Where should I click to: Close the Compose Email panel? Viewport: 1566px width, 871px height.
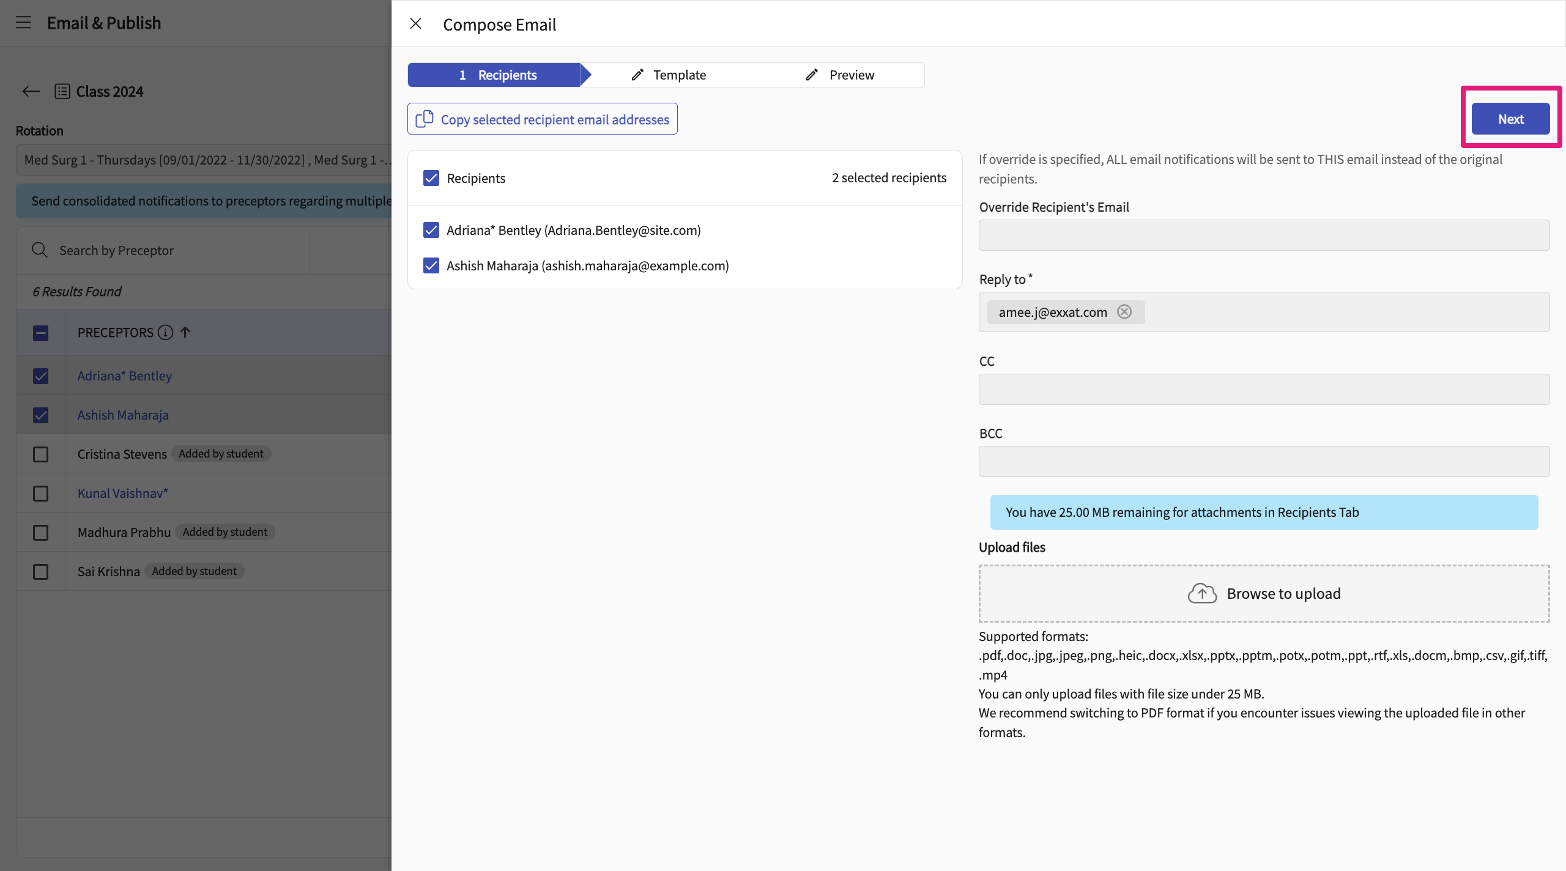click(x=415, y=24)
